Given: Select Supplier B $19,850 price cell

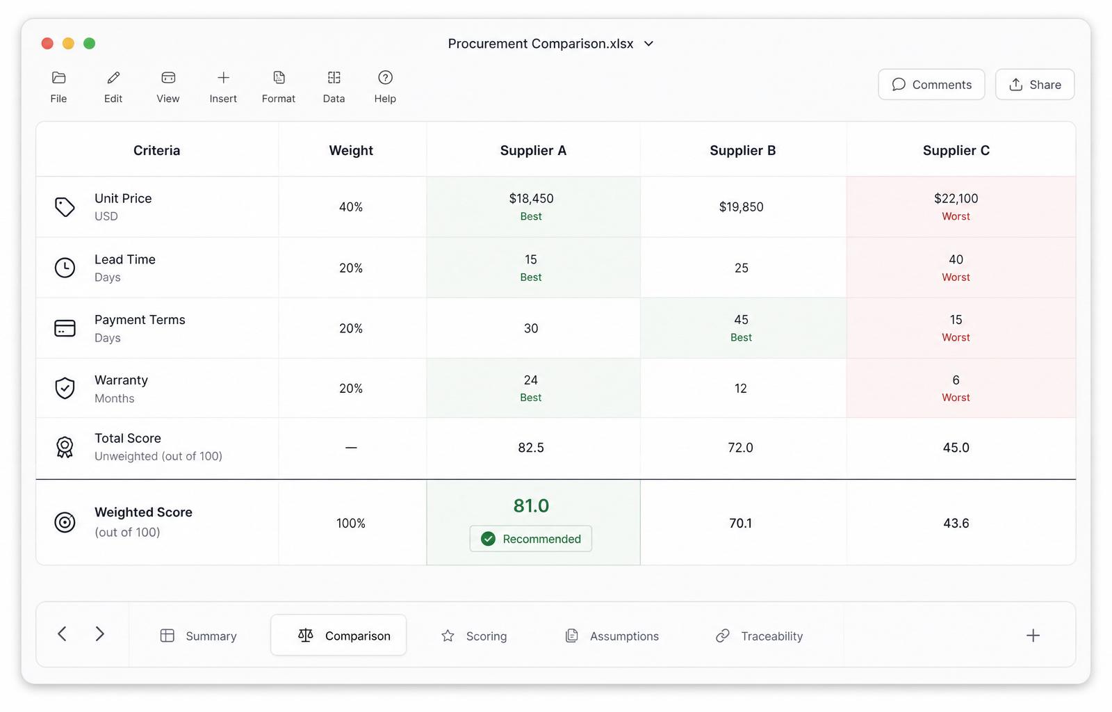Looking at the screenshot, I should pos(743,207).
